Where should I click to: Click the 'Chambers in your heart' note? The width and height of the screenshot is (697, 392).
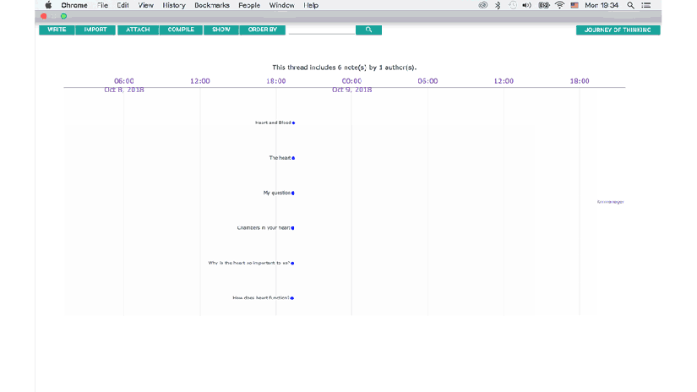click(x=293, y=228)
